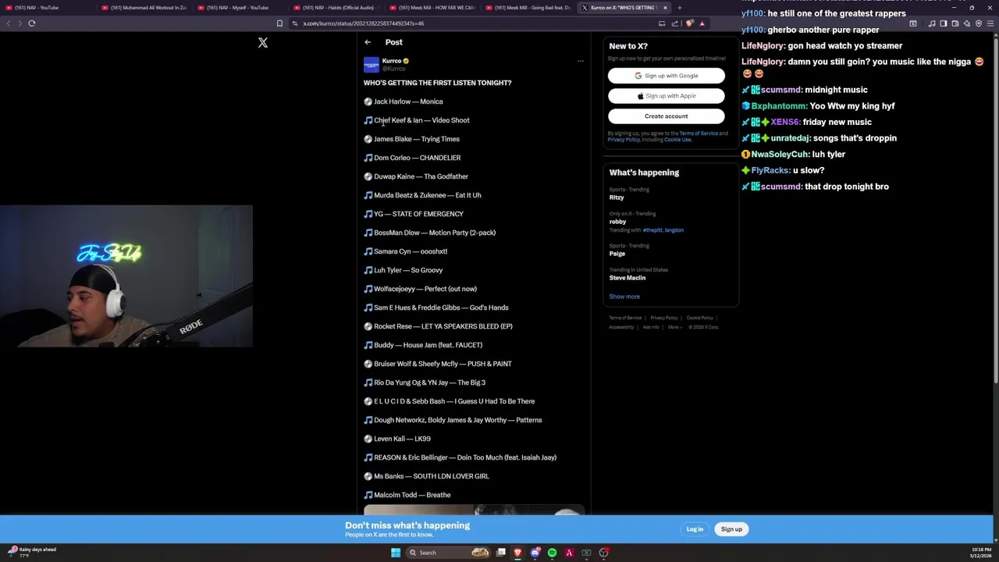The height and width of the screenshot is (562, 999).
Task: Click the Sign up button in bottom banner
Action: [x=731, y=529]
